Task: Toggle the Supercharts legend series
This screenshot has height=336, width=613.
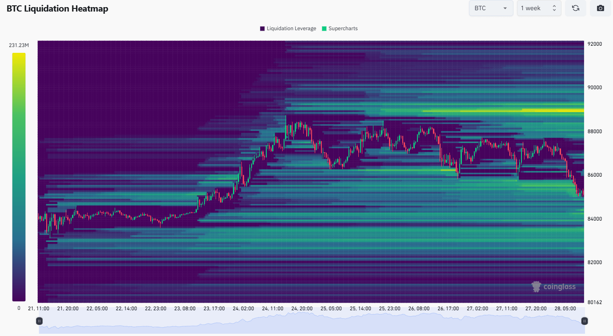Action: click(340, 28)
